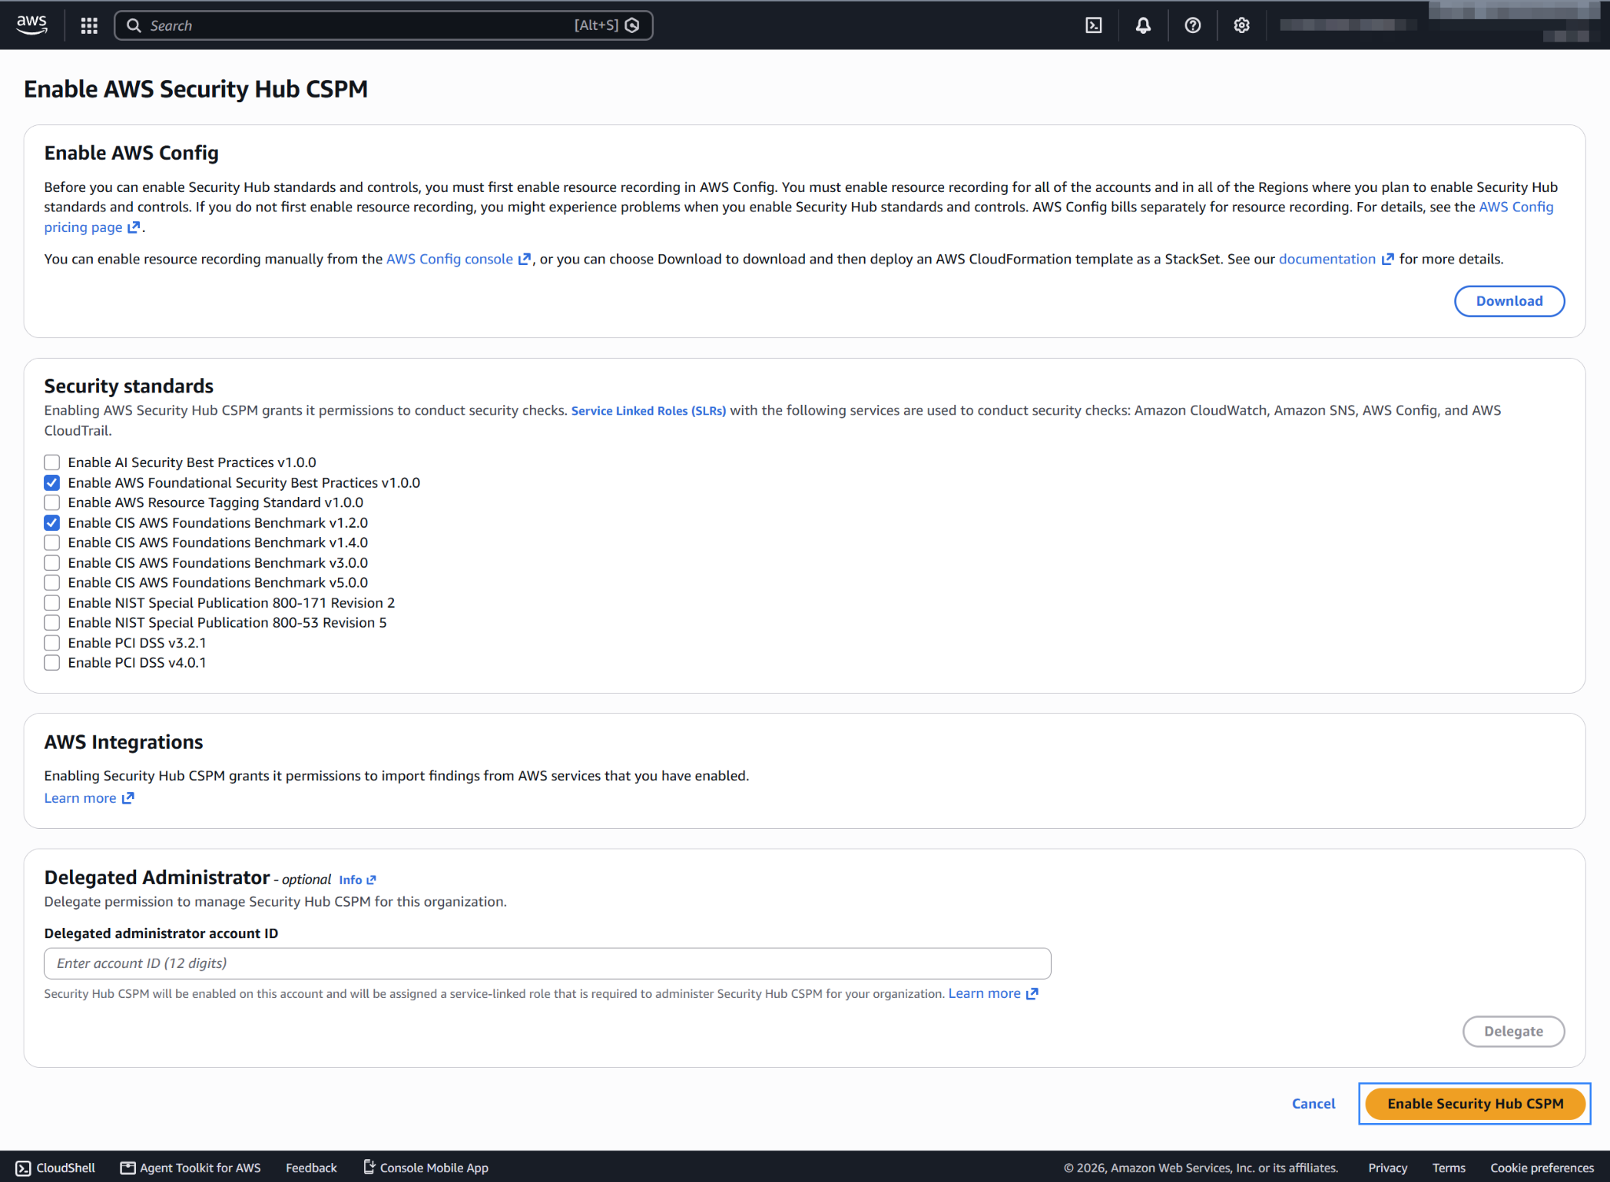This screenshot has width=1610, height=1182.
Task: Focus the top Search field
Action: [x=383, y=26]
